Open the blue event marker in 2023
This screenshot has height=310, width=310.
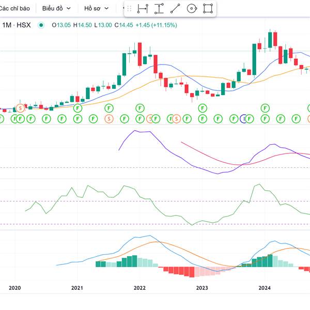(x=243, y=119)
